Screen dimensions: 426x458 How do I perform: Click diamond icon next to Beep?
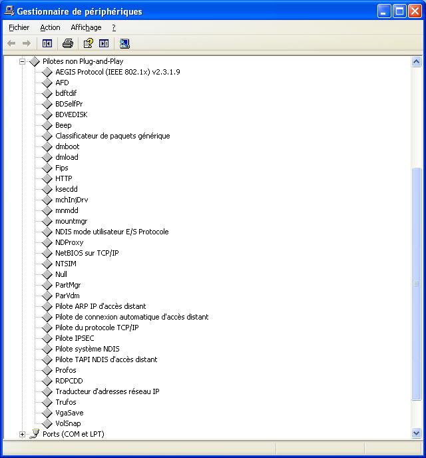click(47, 125)
